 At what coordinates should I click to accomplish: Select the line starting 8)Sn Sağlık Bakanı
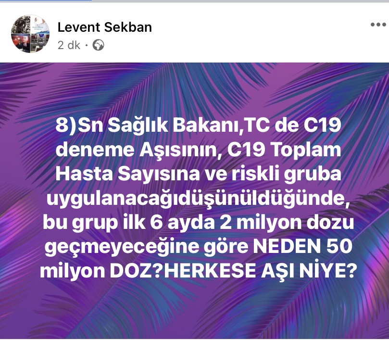pos(198,126)
